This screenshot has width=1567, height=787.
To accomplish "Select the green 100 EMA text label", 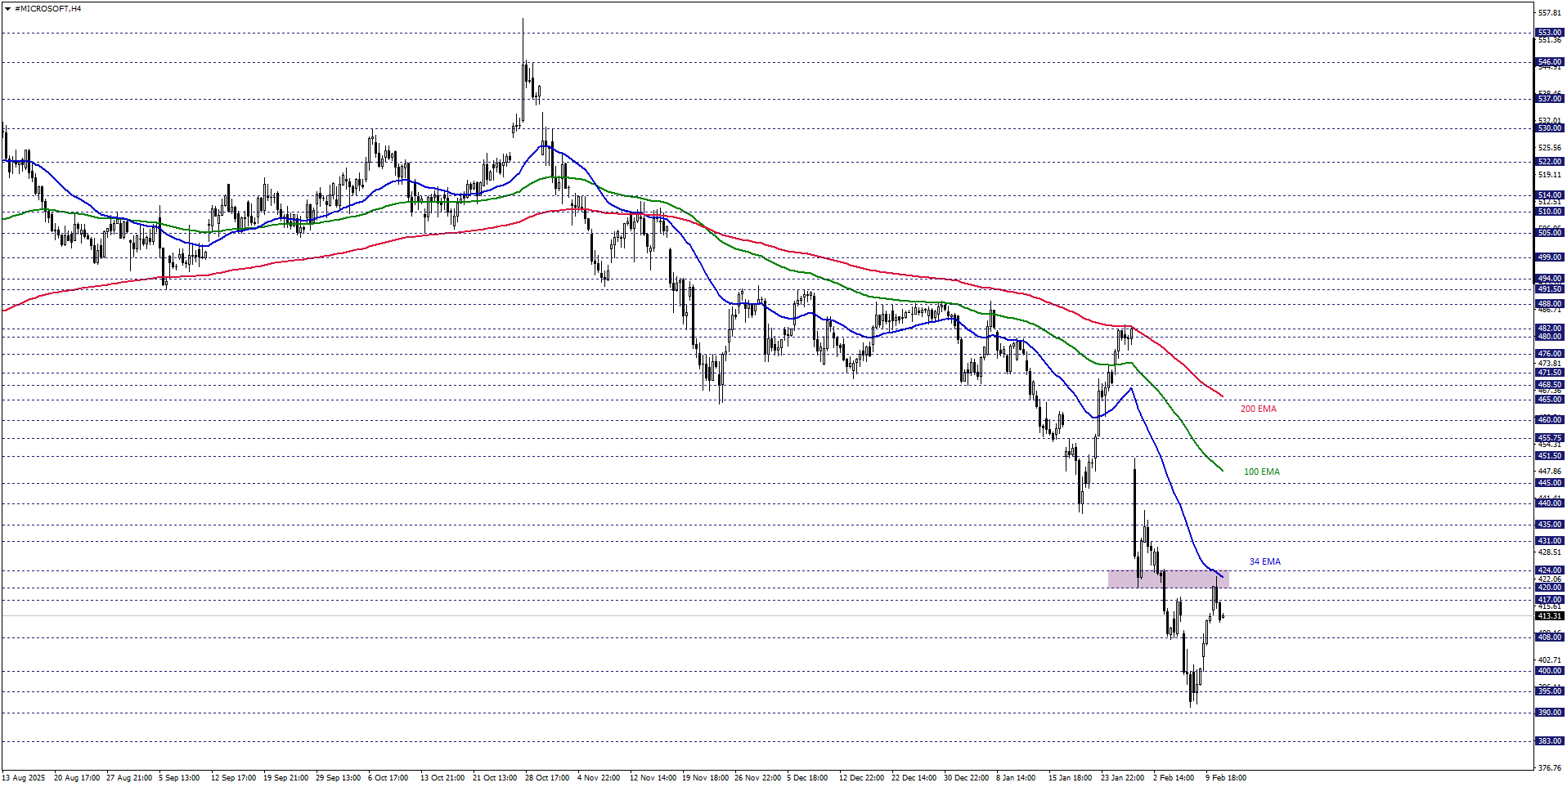I will [x=1261, y=472].
